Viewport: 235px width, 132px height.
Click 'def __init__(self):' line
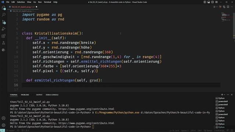pos(46,38)
